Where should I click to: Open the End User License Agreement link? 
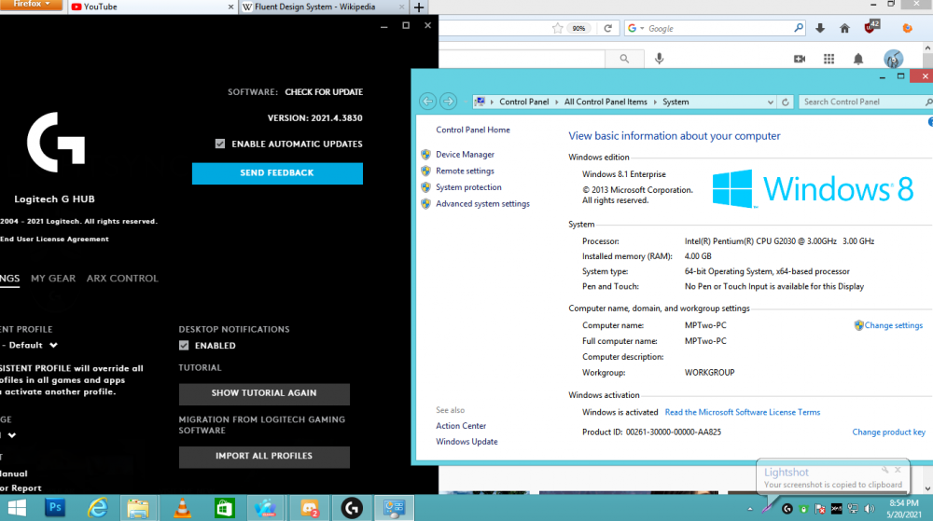pos(54,239)
